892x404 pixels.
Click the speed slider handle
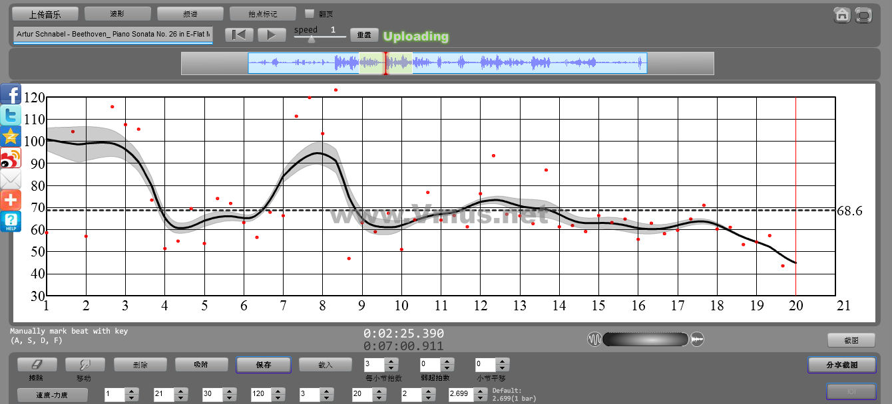[311, 39]
